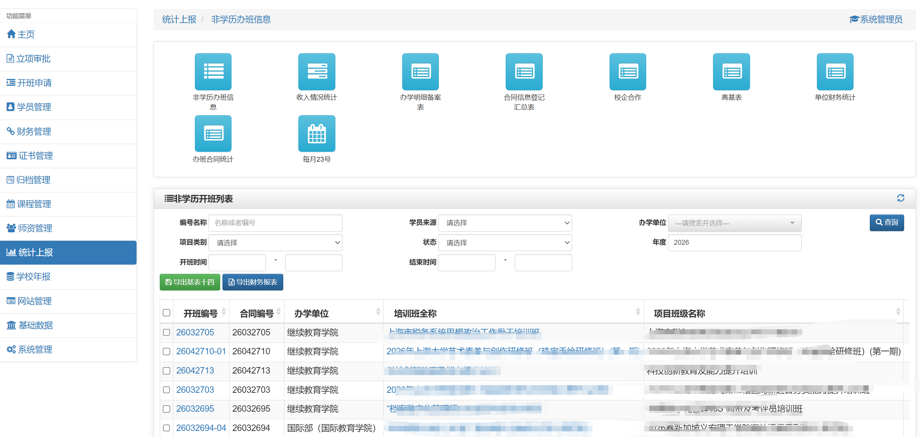Screen dimensions: 920x437
Task: Open the 非学历办班信息 report icon
Action: click(x=213, y=72)
